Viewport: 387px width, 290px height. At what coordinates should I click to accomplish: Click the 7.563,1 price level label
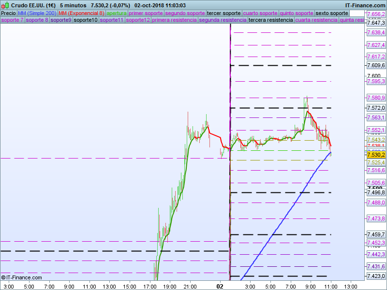click(x=376, y=117)
